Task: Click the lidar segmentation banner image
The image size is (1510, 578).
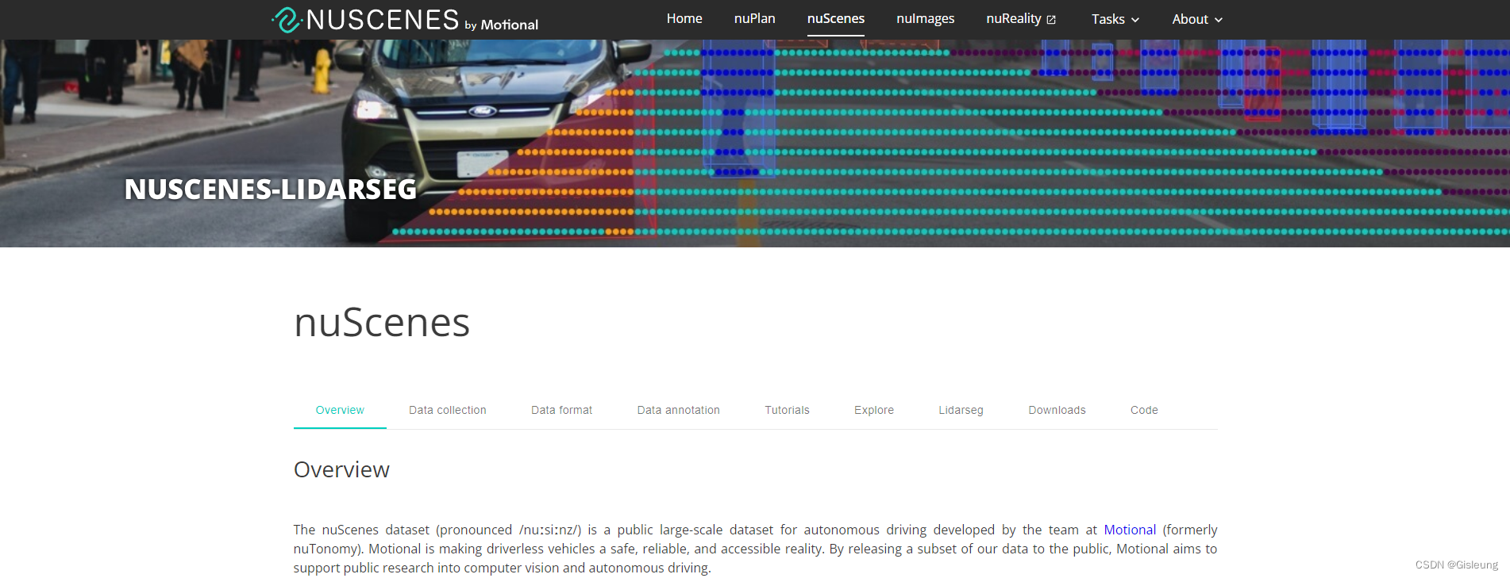Action: click(755, 144)
